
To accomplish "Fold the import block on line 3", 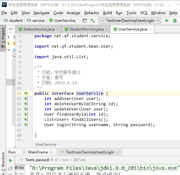I will (32, 46).
